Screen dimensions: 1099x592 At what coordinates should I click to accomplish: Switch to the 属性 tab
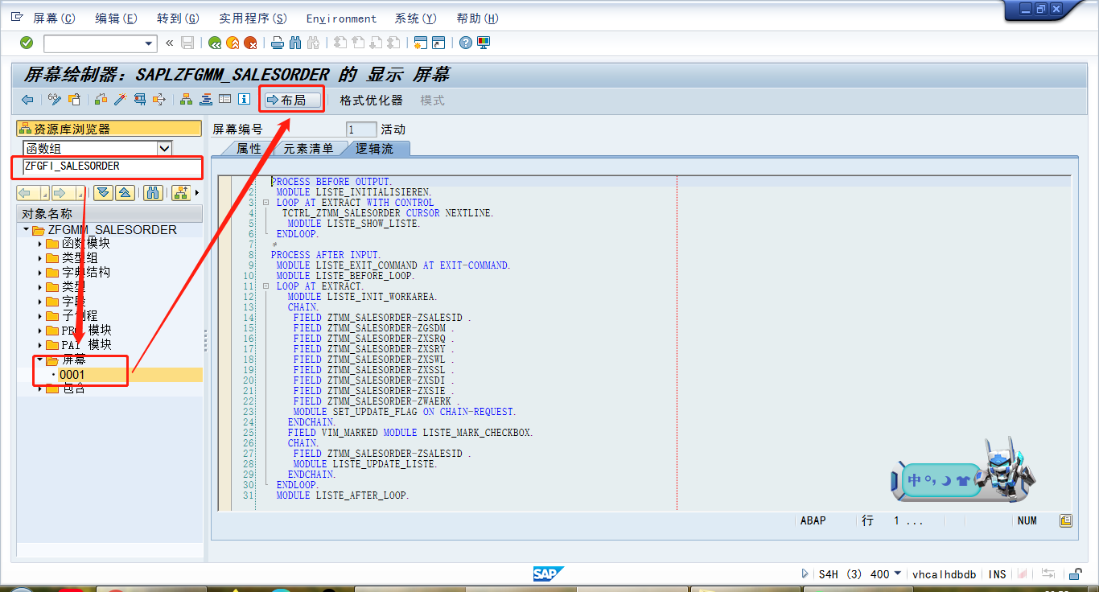click(x=249, y=149)
